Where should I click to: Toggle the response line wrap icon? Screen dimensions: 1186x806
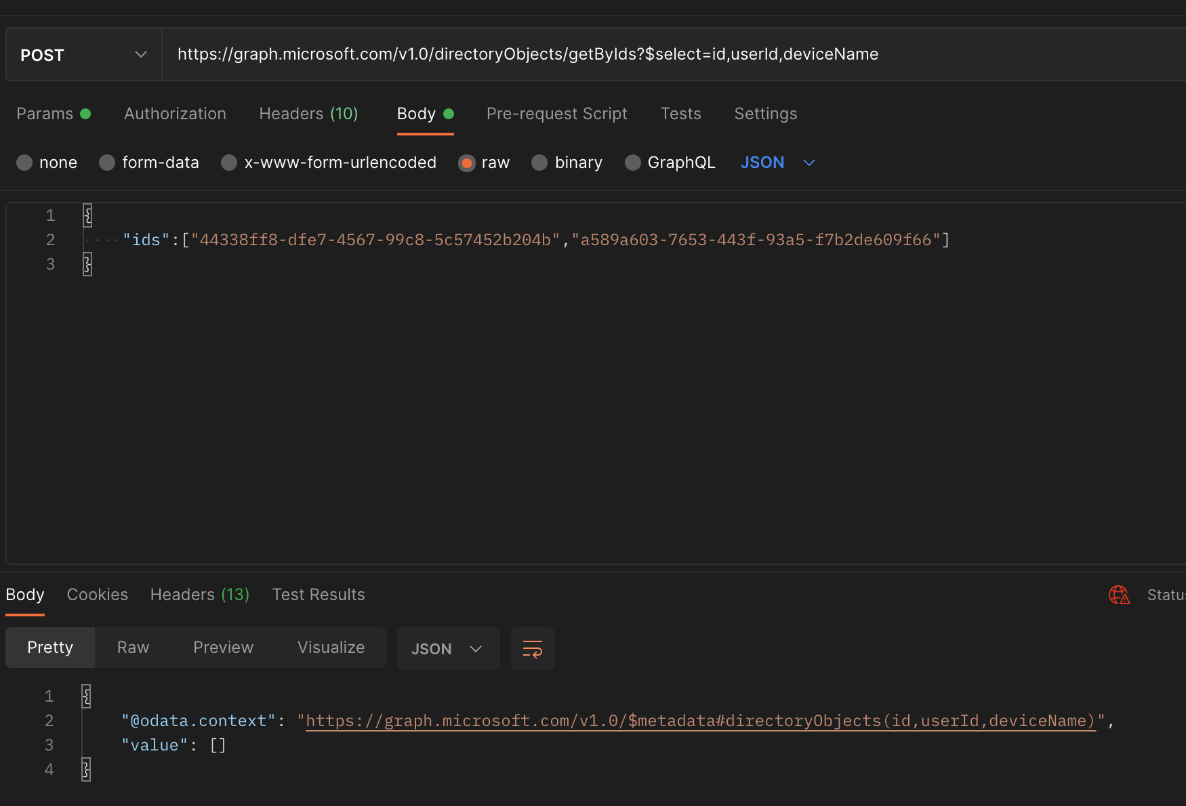(x=532, y=649)
